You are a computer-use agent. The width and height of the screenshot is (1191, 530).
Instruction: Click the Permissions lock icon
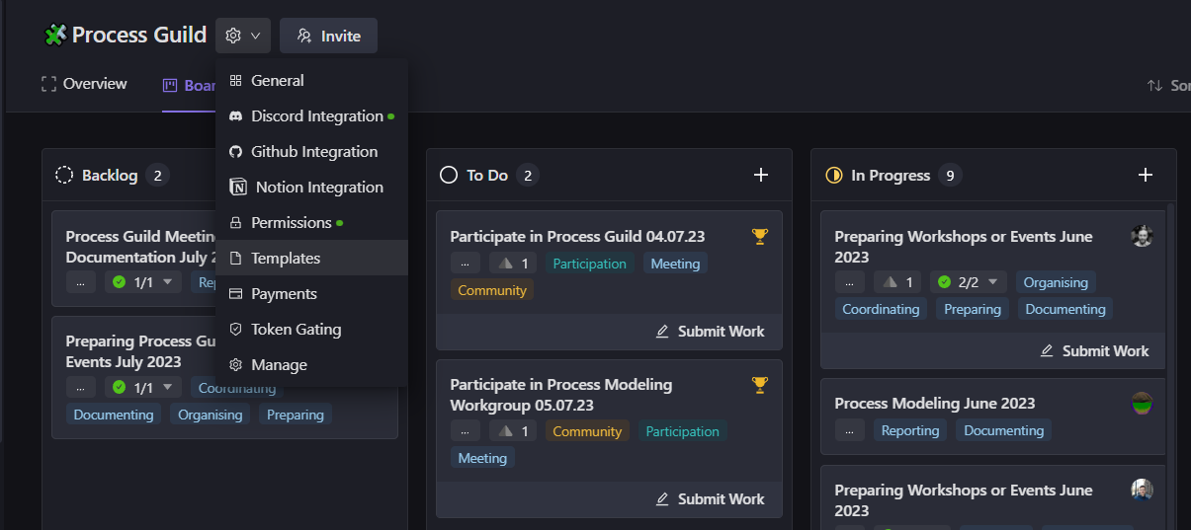[235, 223]
